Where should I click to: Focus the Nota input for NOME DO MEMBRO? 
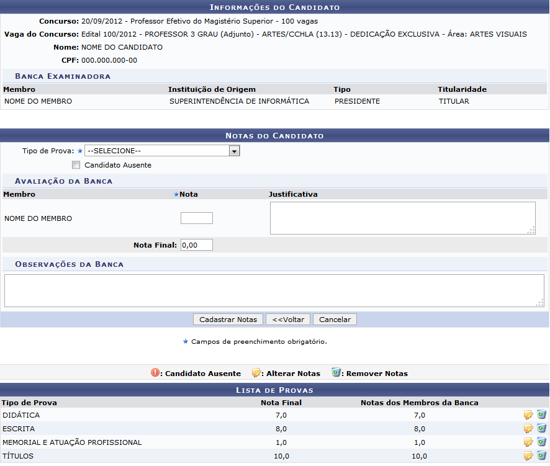pos(196,218)
